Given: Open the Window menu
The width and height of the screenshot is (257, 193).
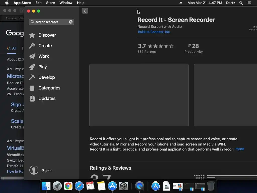Looking at the screenshot, I should coord(66,3).
